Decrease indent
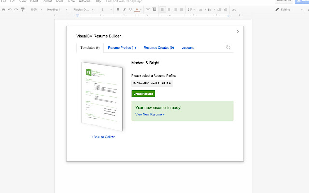 coord(219,9)
